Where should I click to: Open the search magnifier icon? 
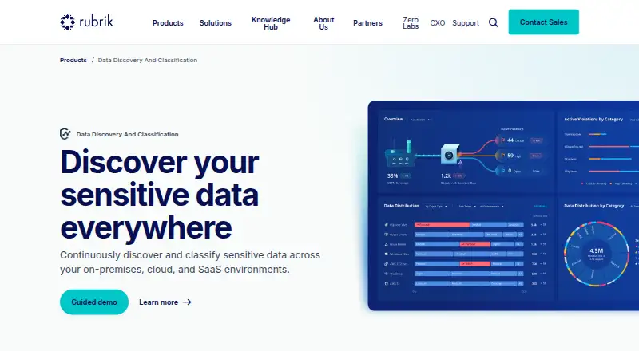tap(494, 23)
